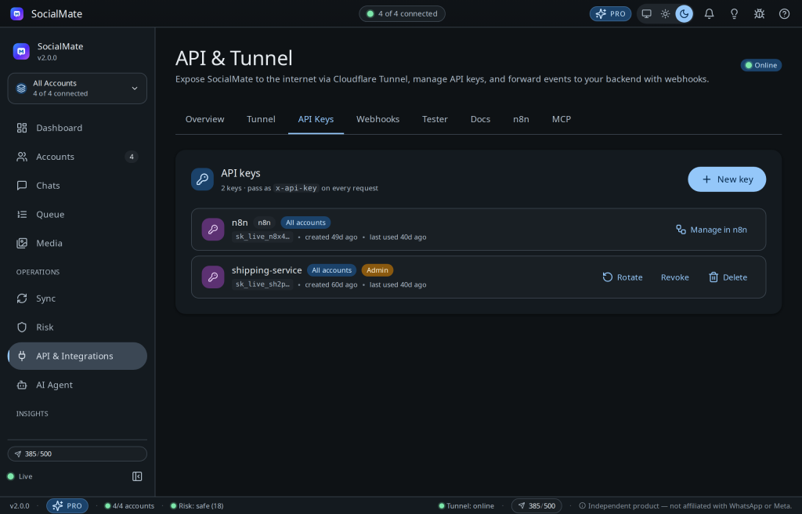Rotate the shipping-service key
This screenshot has width=802, height=514.
623,277
